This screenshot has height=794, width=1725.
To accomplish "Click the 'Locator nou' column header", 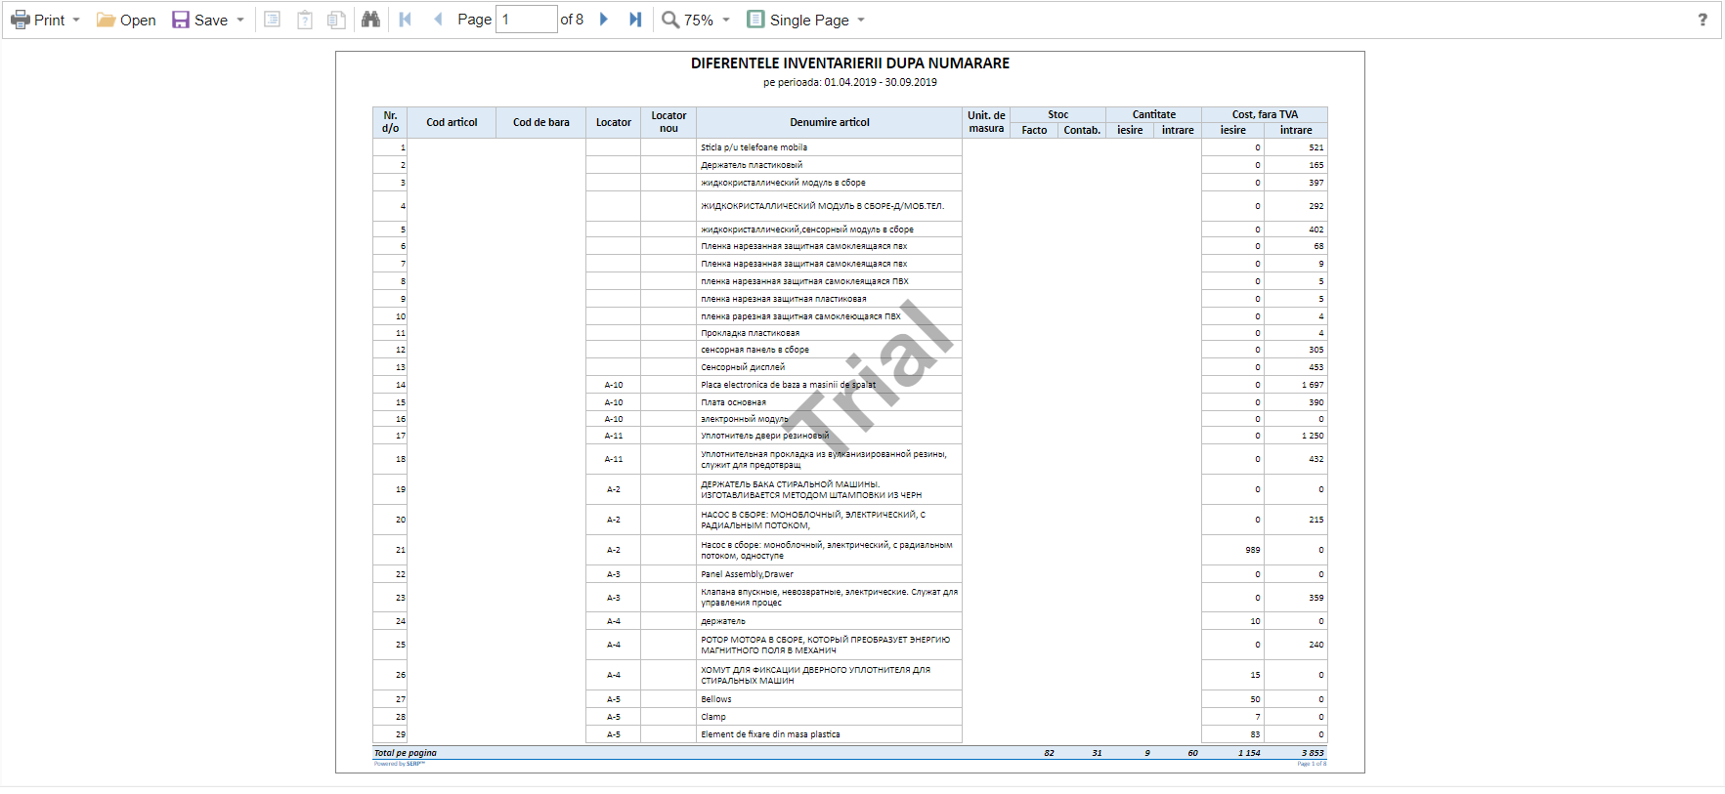I will click(668, 122).
